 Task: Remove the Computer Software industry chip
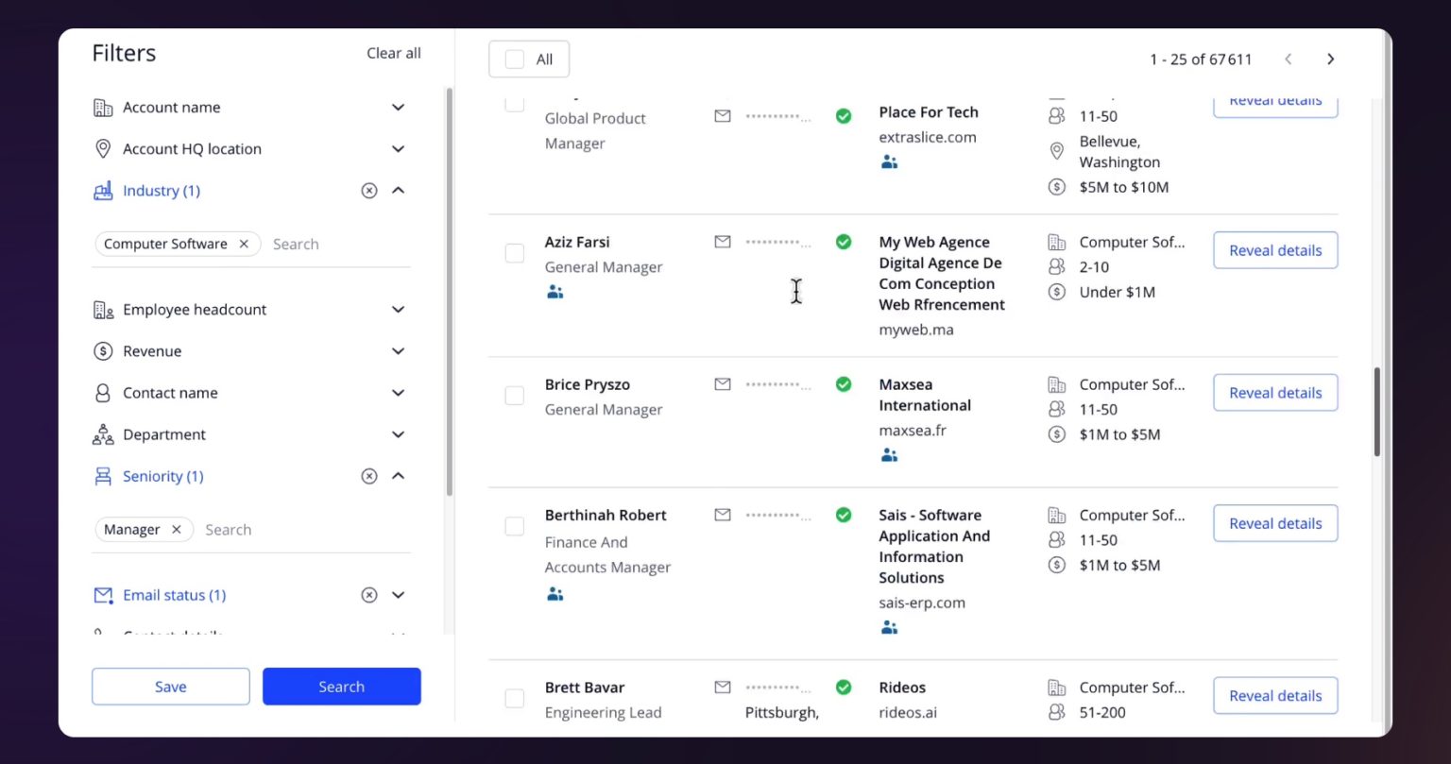pyautogui.click(x=243, y=244)
